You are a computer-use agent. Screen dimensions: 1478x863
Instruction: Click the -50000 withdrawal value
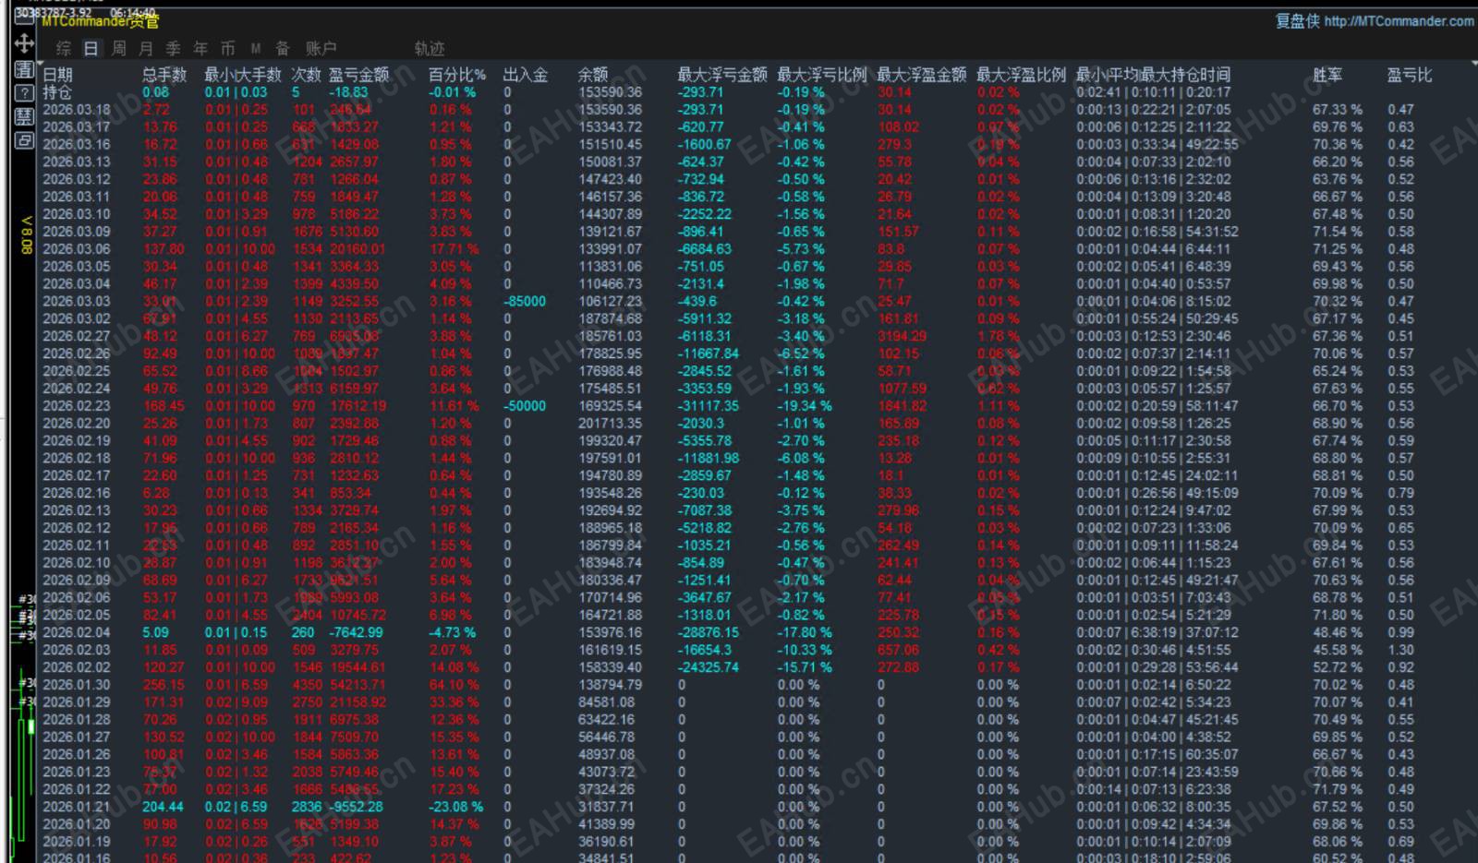pos(525,406)
